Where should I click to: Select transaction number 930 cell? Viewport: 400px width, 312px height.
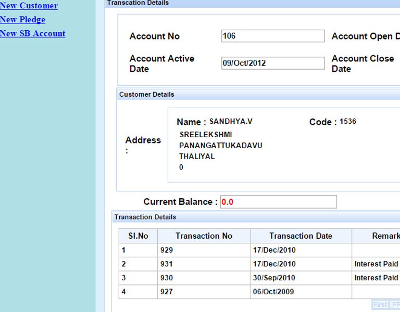point(204,278)
